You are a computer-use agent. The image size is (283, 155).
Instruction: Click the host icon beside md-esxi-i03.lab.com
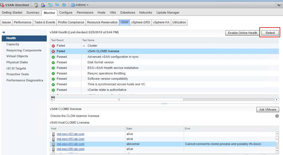53,144
